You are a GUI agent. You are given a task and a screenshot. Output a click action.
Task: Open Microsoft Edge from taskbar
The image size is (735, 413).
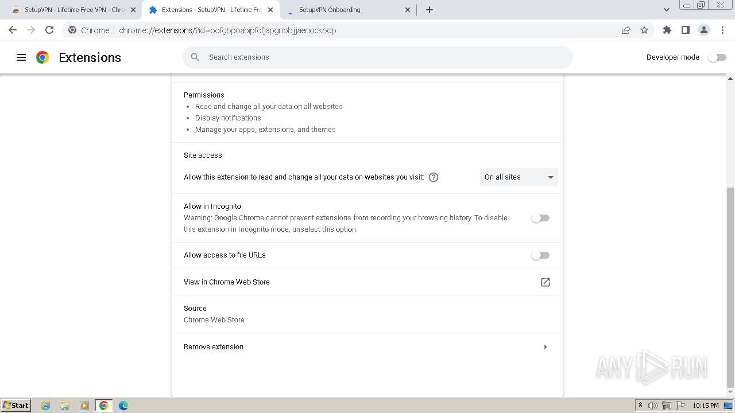click(x=123, y=406)
